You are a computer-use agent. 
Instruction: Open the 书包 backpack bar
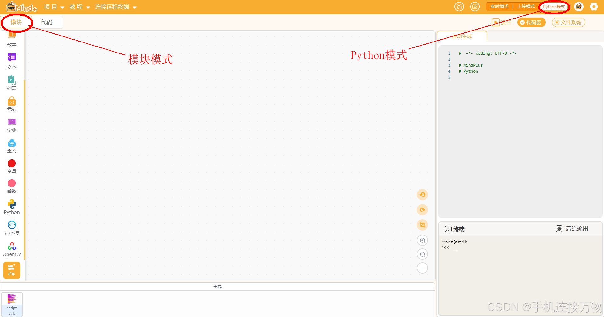(217, 286)
